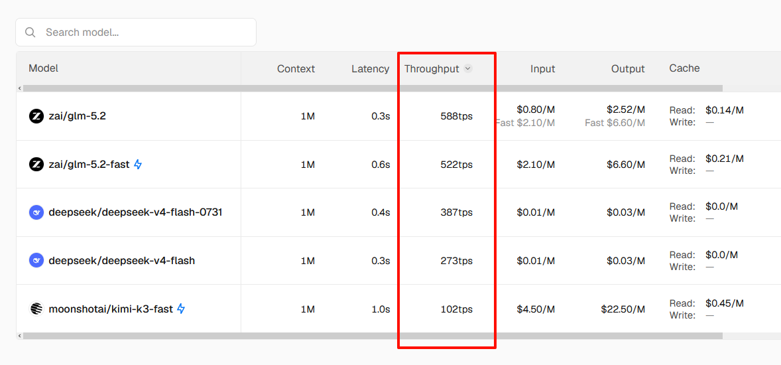Click the 0.6s latency value

click(x=381, y=165)
